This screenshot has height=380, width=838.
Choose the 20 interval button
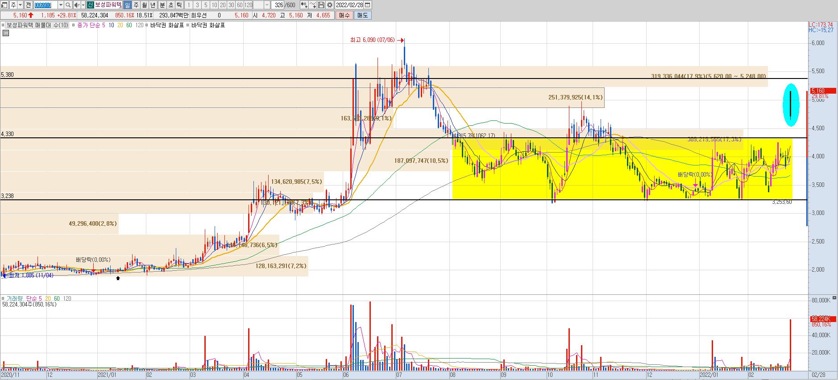coord(223,5)
